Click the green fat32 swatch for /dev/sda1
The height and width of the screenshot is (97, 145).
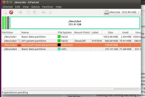59,37
